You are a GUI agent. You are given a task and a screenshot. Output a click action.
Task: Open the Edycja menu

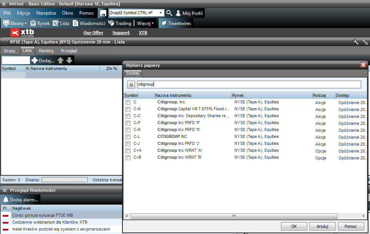[x=23, y=13]
